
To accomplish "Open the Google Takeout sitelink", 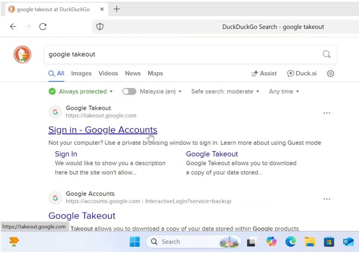I will coord(212,154).
